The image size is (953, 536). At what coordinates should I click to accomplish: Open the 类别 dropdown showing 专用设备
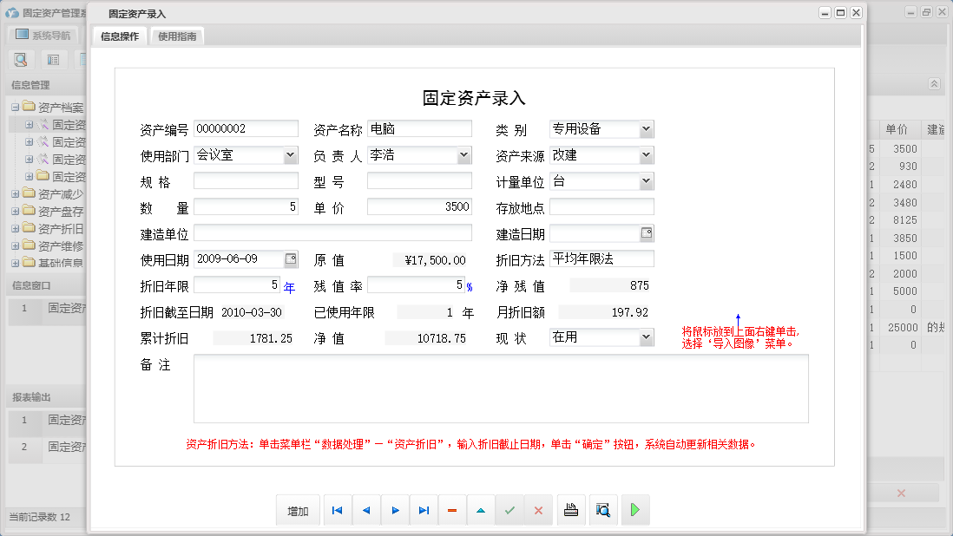(646, 128)
